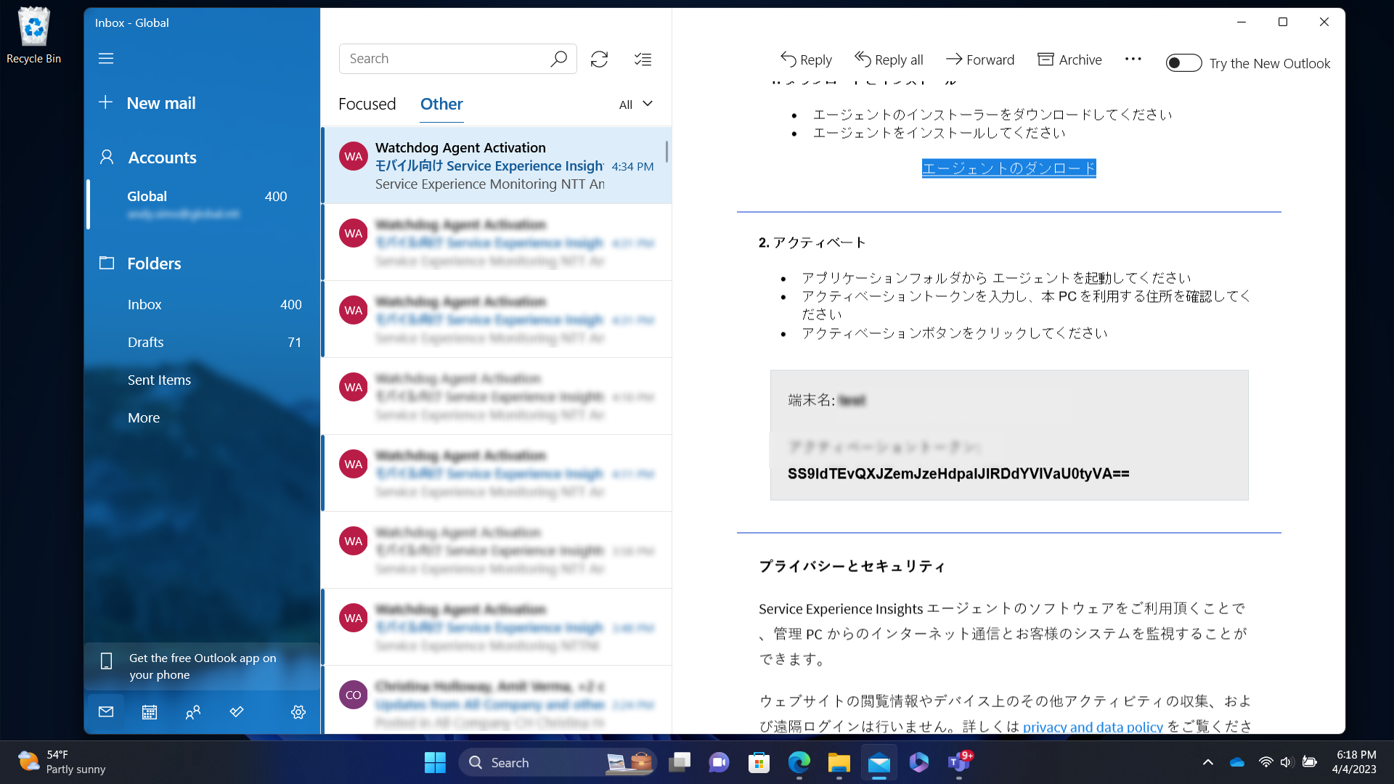
Task: Launch Microsoft Edge from taskbar
Action: pyautogui.click(x=799, y=762)
